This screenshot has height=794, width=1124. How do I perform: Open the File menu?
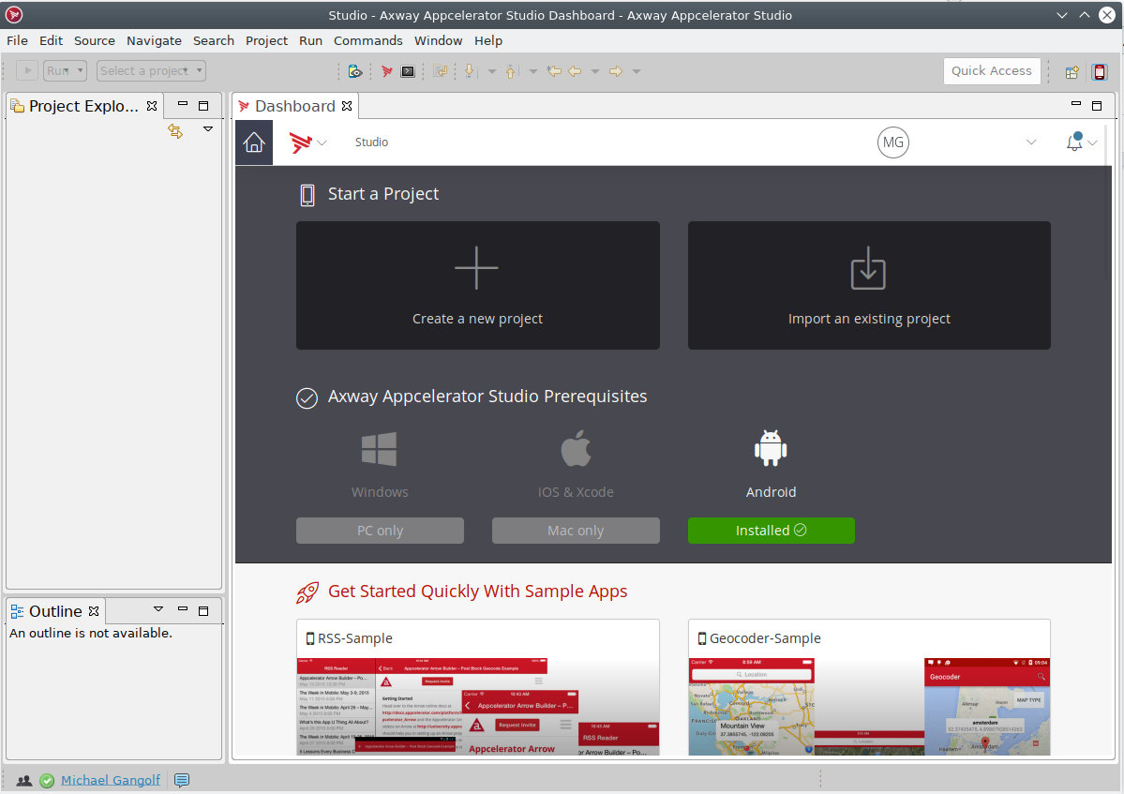[x=17, y=41]
